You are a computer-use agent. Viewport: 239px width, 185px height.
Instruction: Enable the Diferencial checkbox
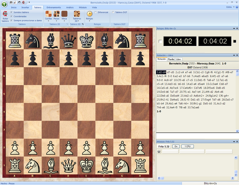click(96, 12)
